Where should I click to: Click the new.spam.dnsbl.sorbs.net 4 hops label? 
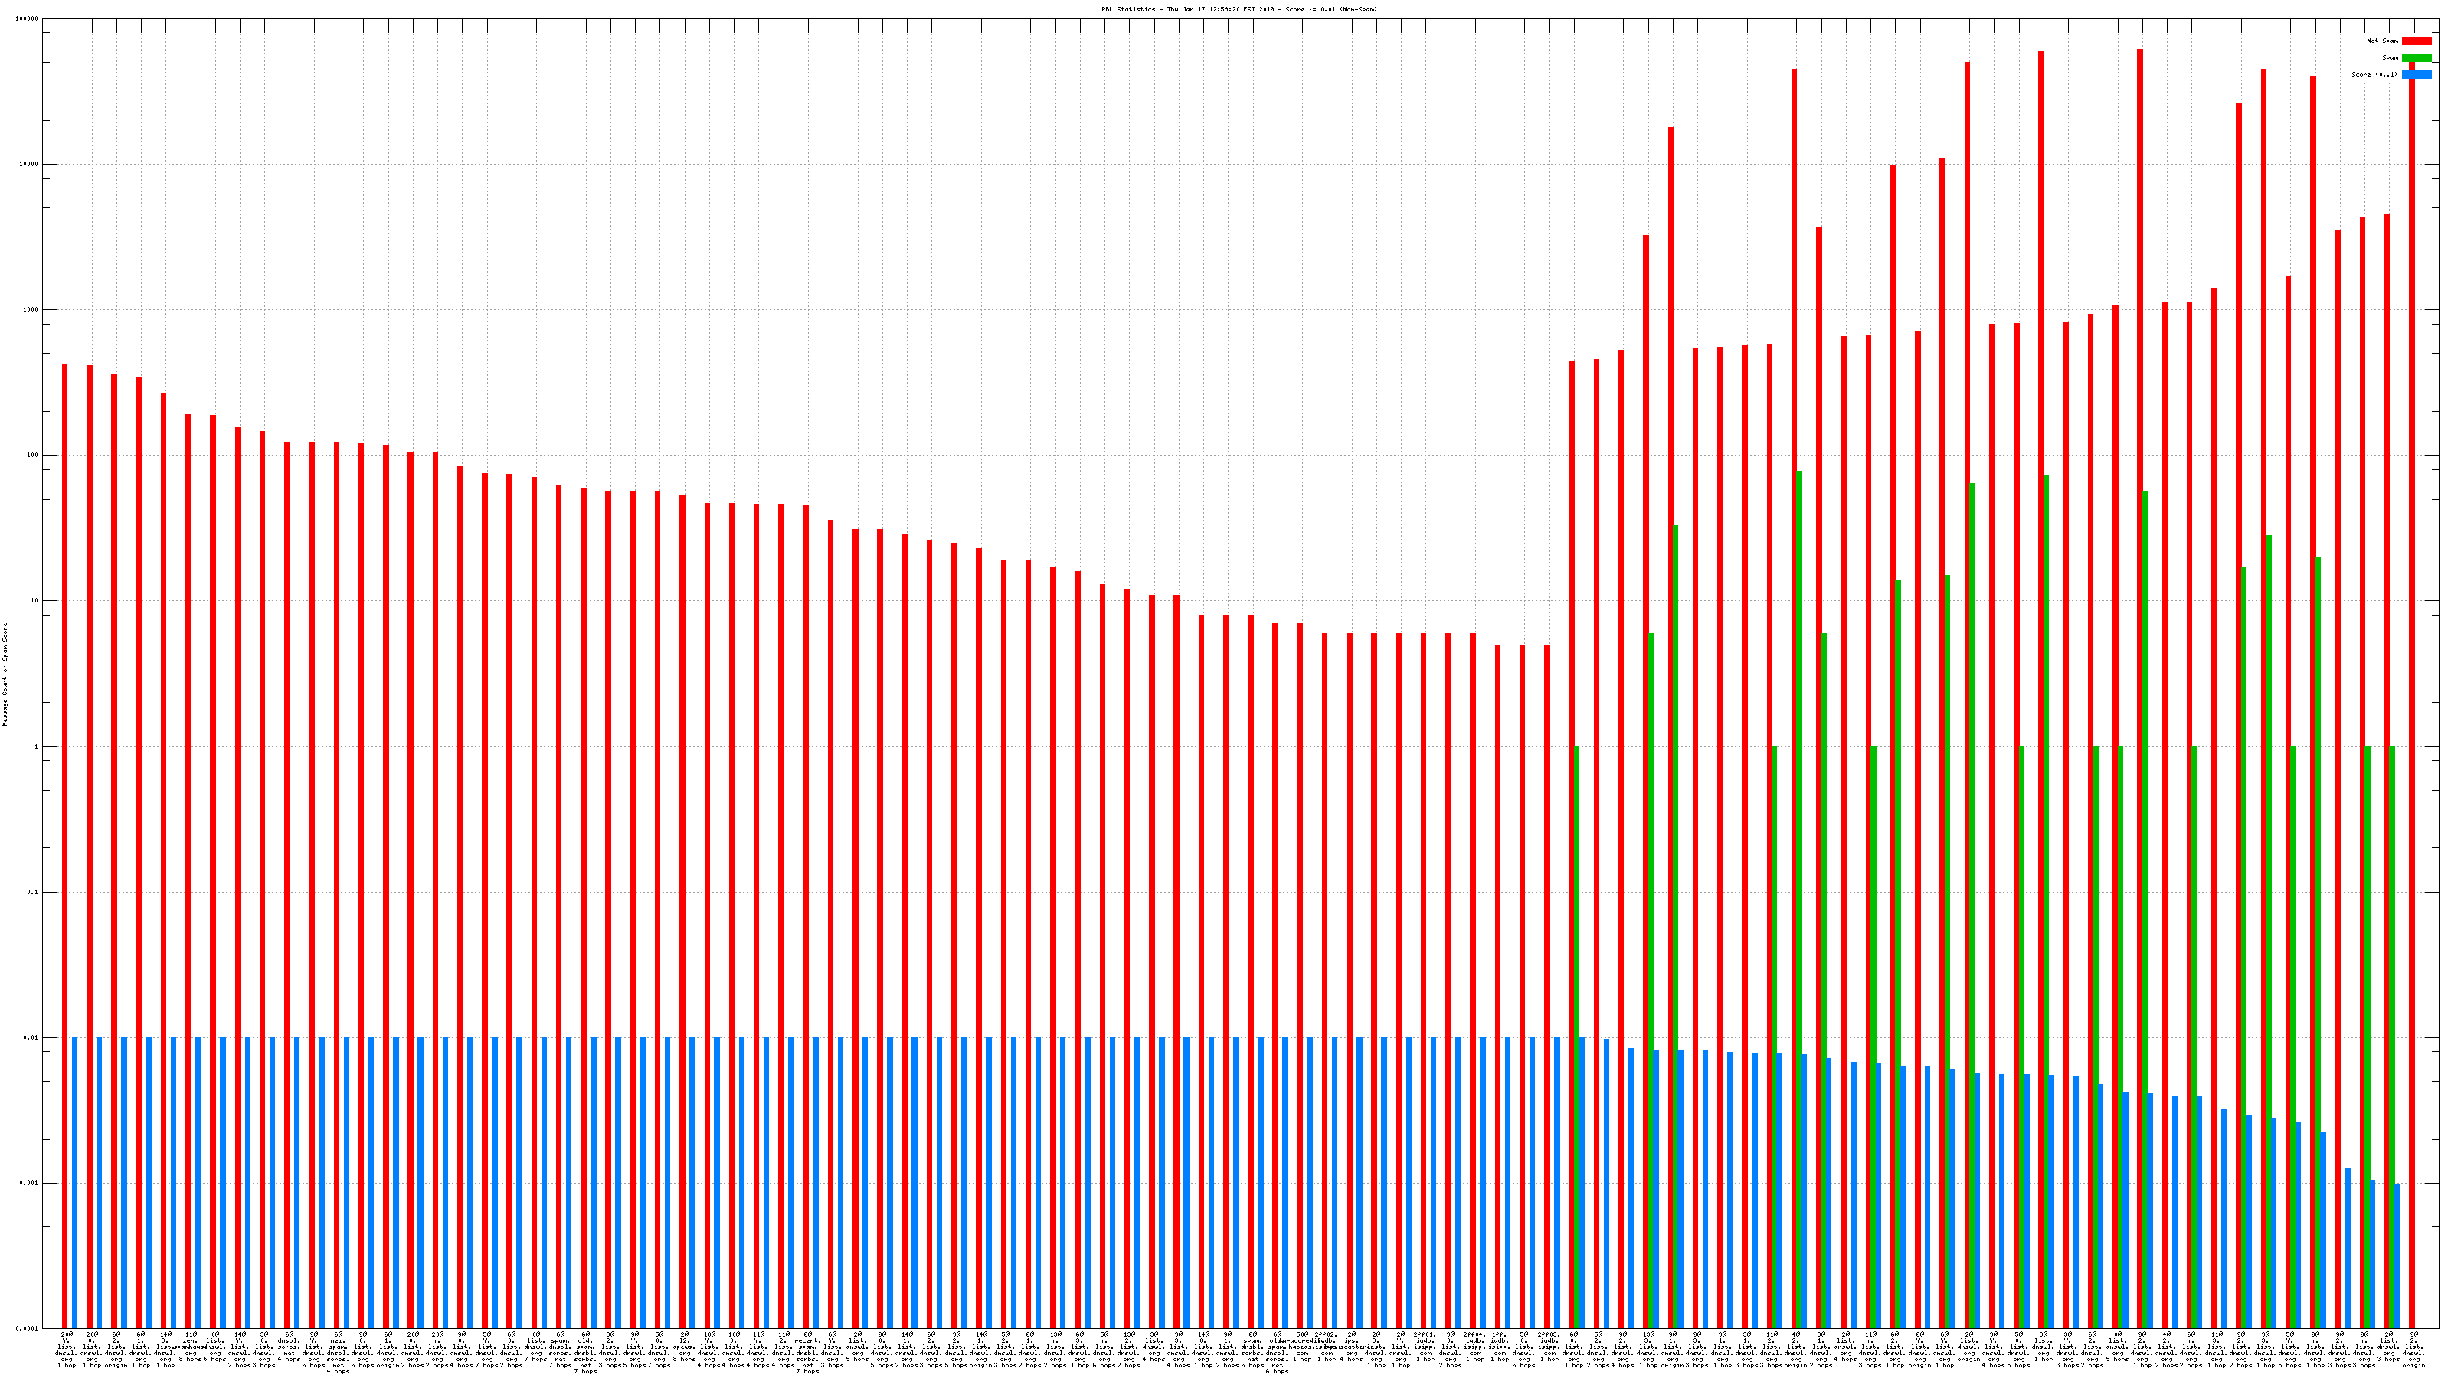coord(338,1354)
